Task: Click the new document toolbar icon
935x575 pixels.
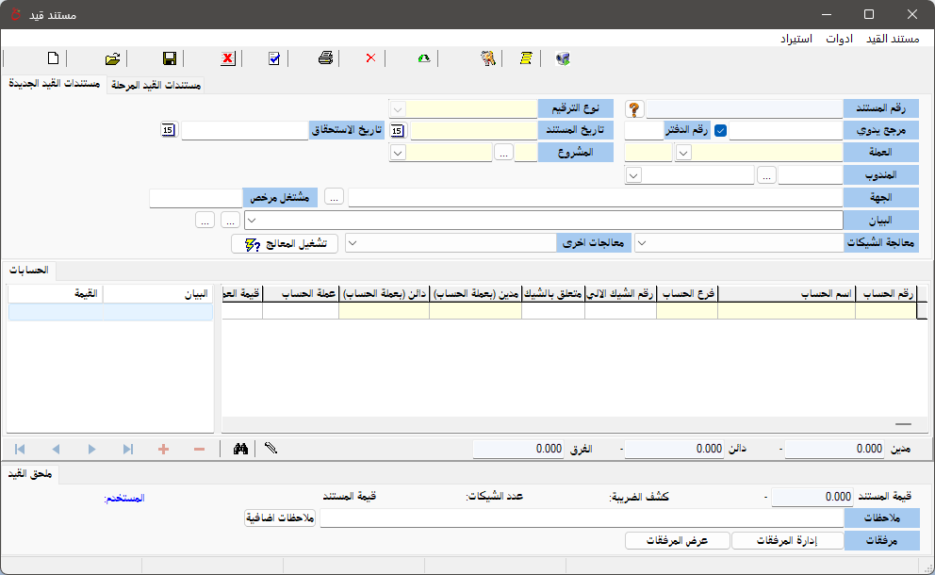Action: click(x=53, y=58)
